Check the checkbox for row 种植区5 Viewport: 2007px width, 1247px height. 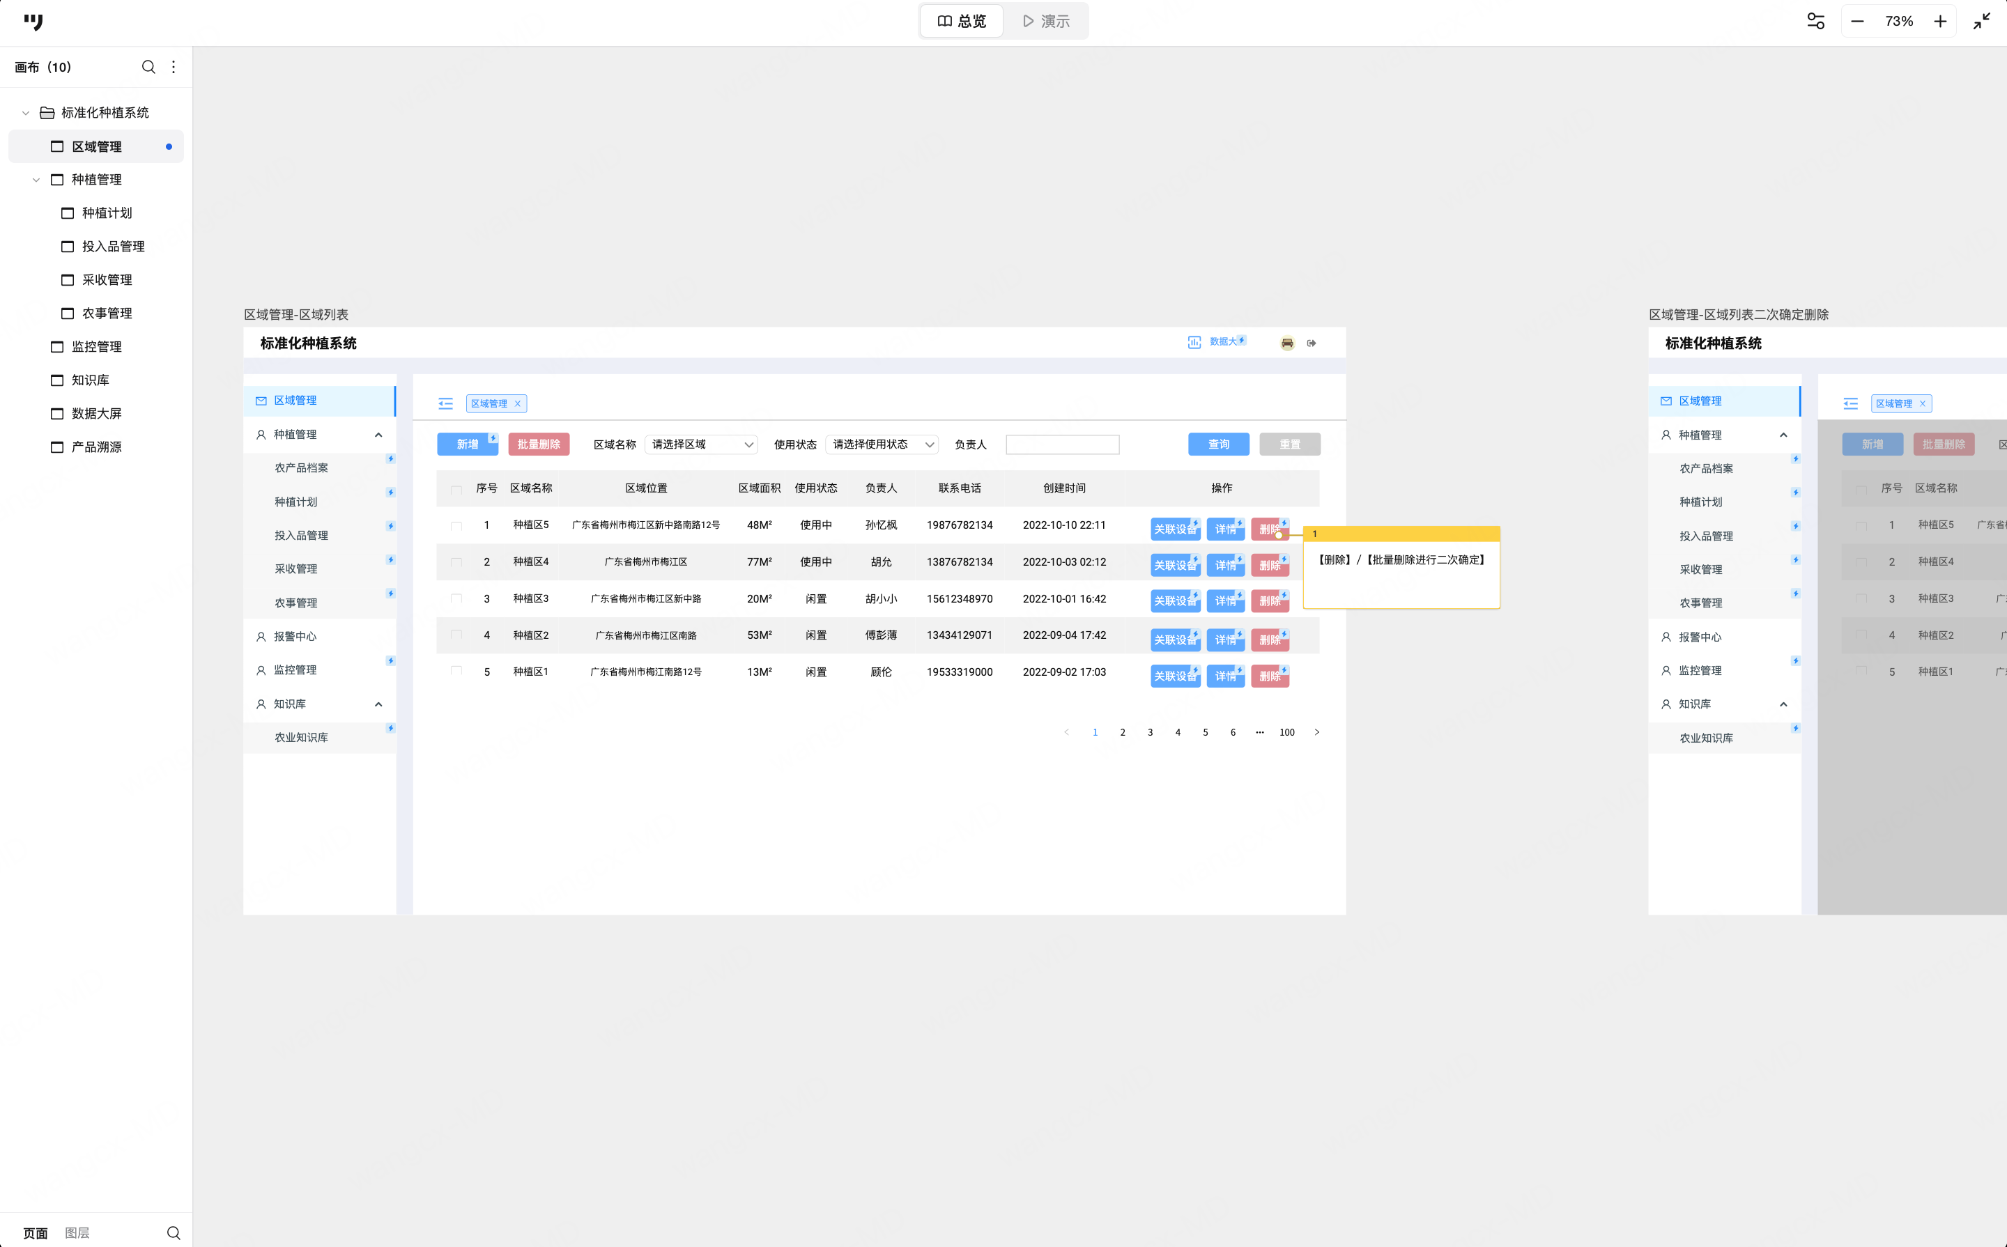[x=456, y=525]
